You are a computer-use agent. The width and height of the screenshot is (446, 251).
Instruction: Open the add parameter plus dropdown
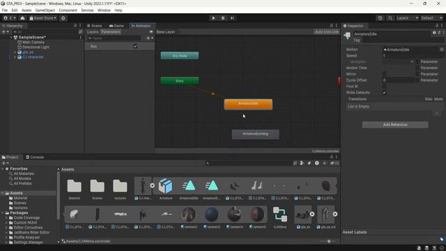[x=149, y=38]
